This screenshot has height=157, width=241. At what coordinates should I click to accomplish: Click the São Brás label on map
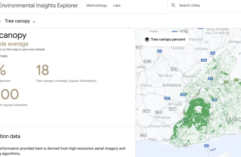click(x=165, y=75)
